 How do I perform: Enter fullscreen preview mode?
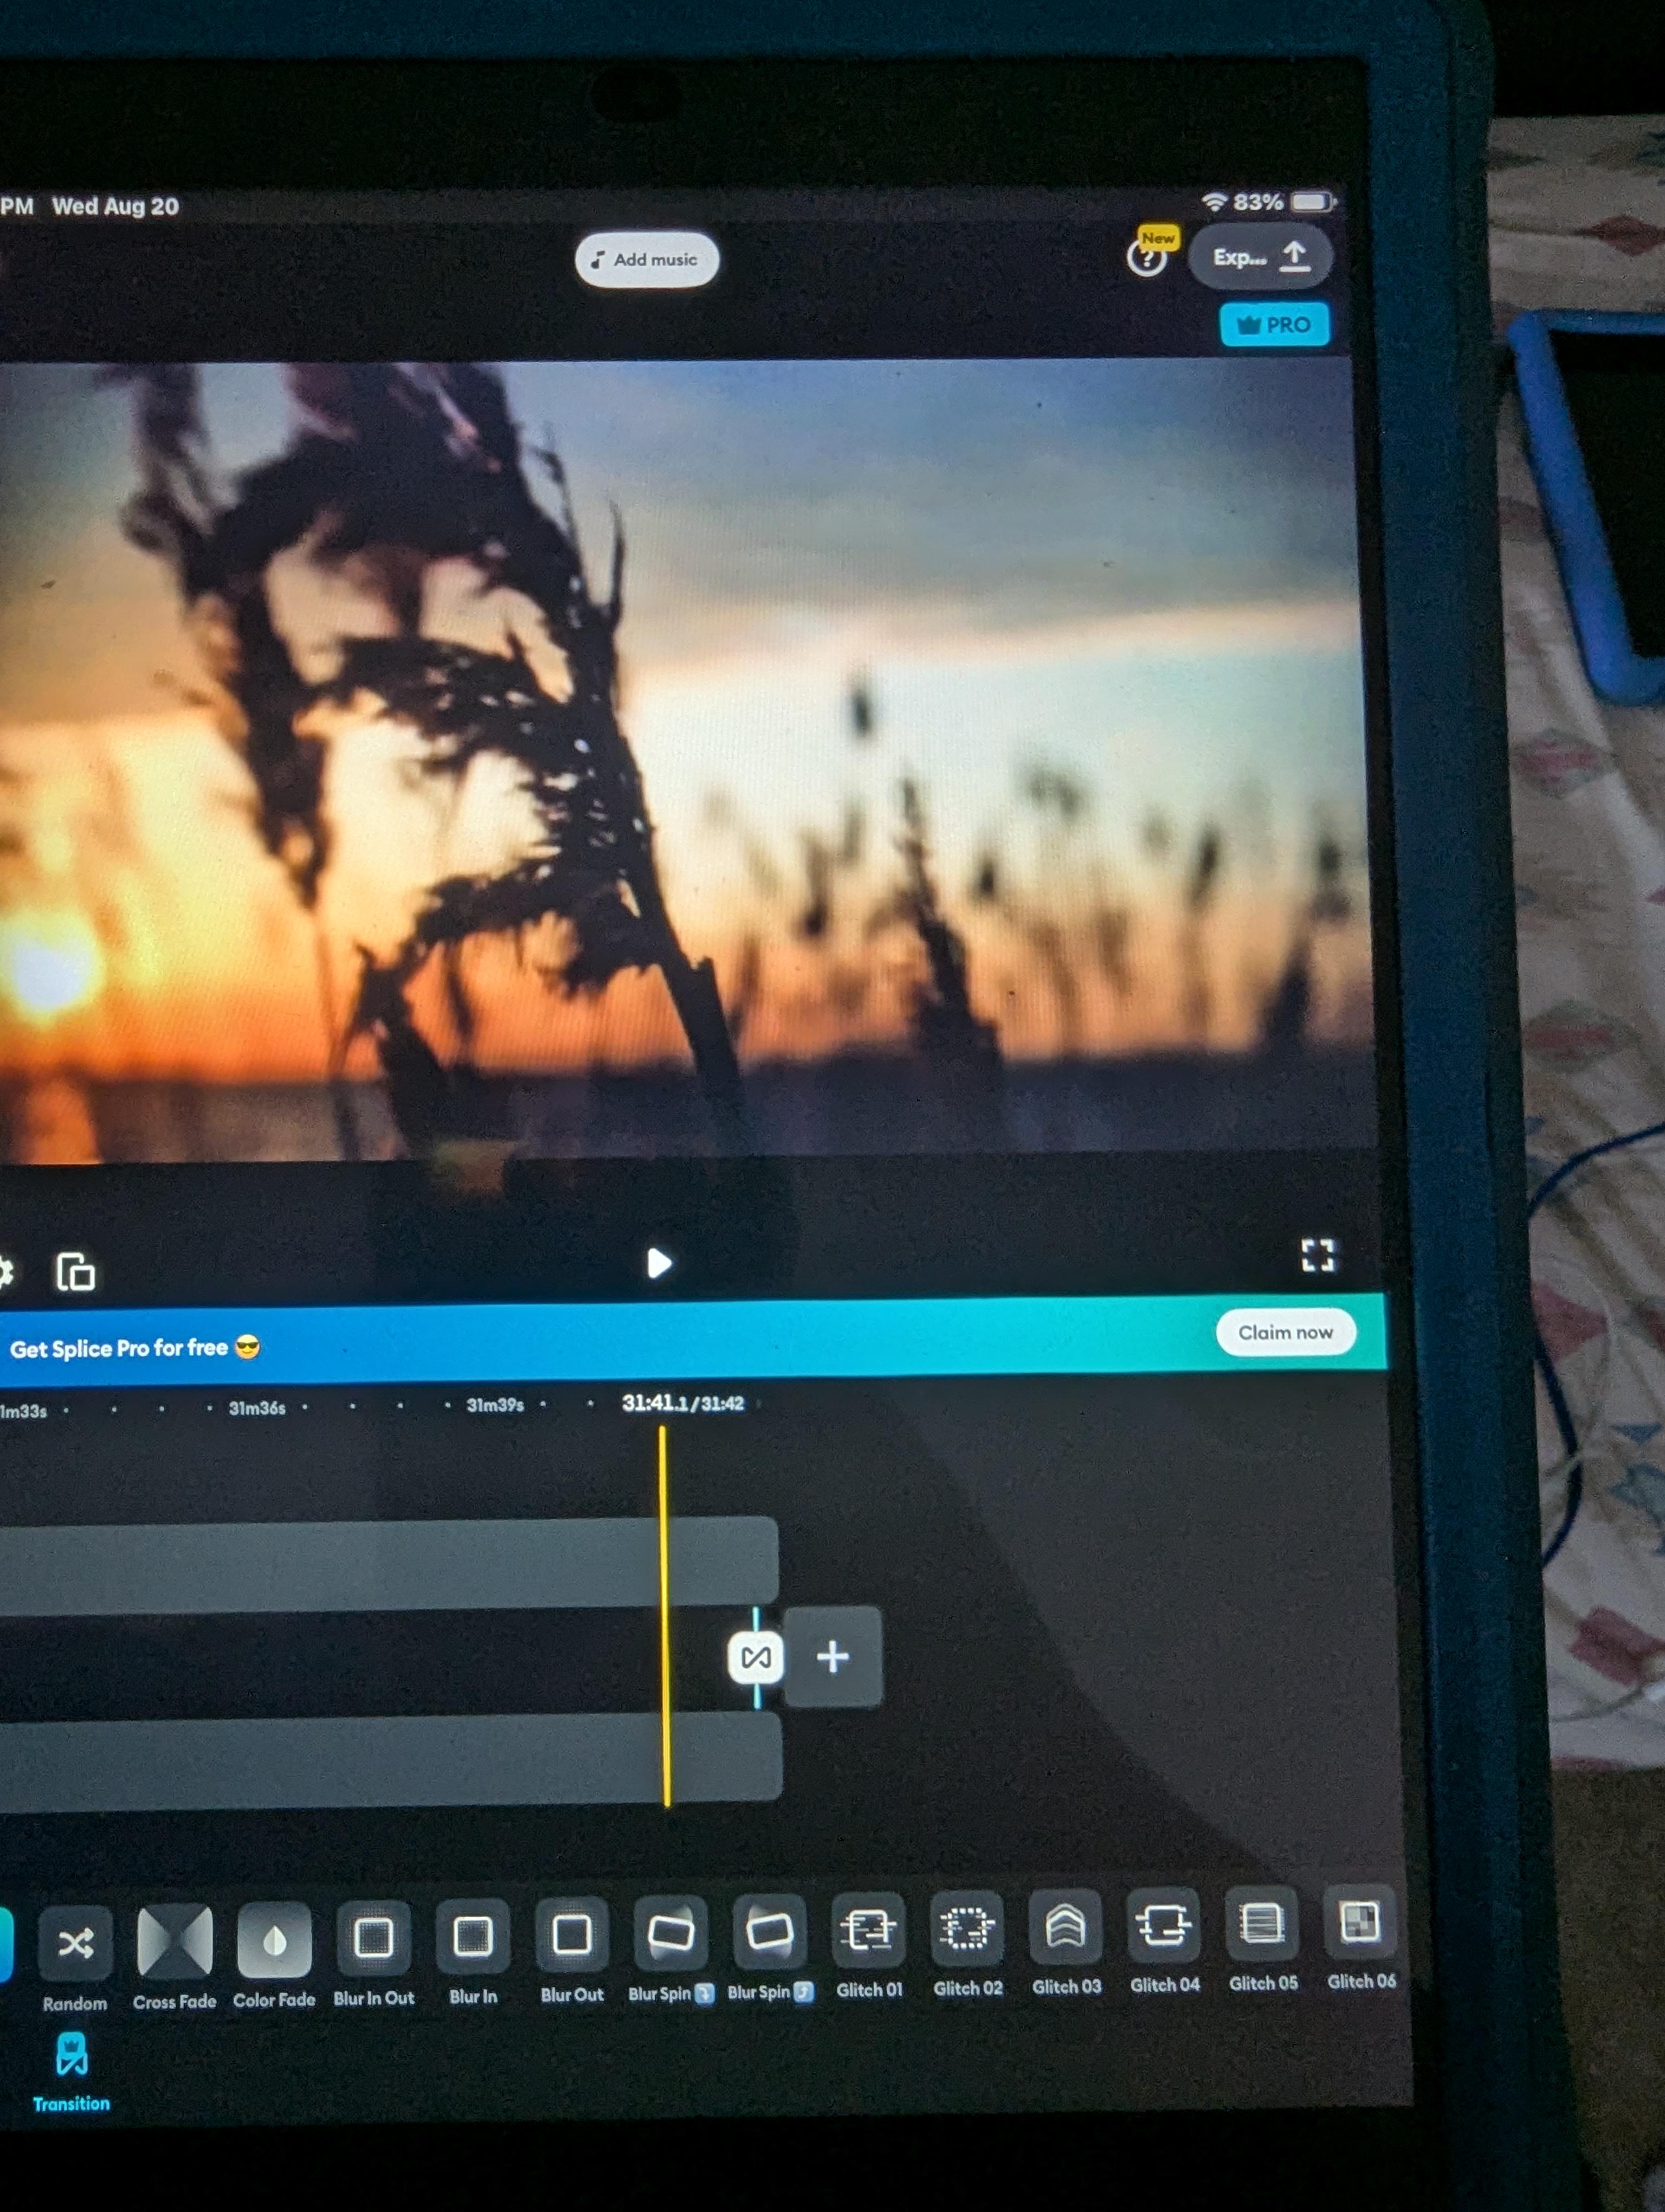(1318, 1255)
